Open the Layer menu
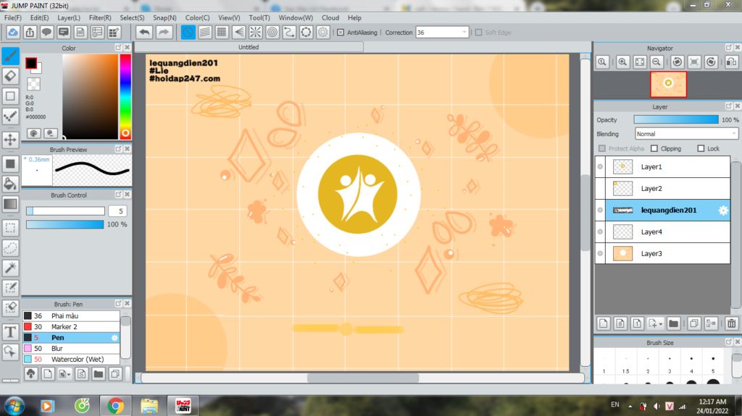This screenshot has height=416, width=742. click(69, 17)
